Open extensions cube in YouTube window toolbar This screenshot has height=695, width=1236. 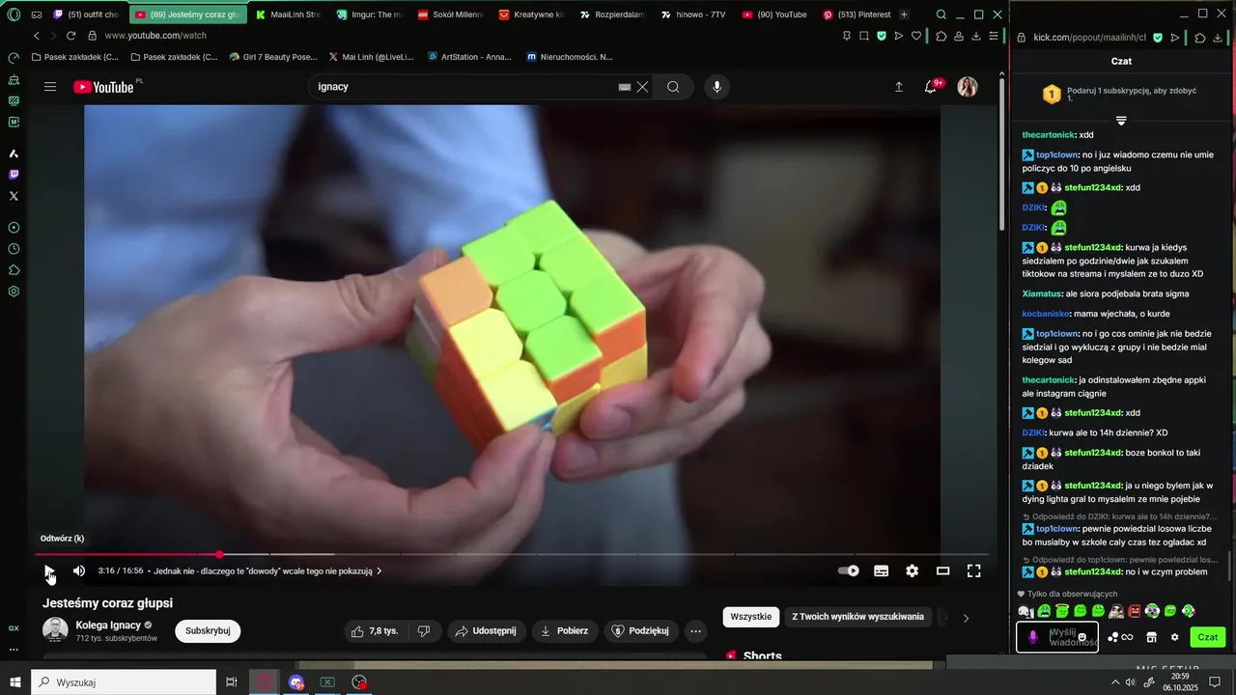pyautogui.click(x=941, y=36)
